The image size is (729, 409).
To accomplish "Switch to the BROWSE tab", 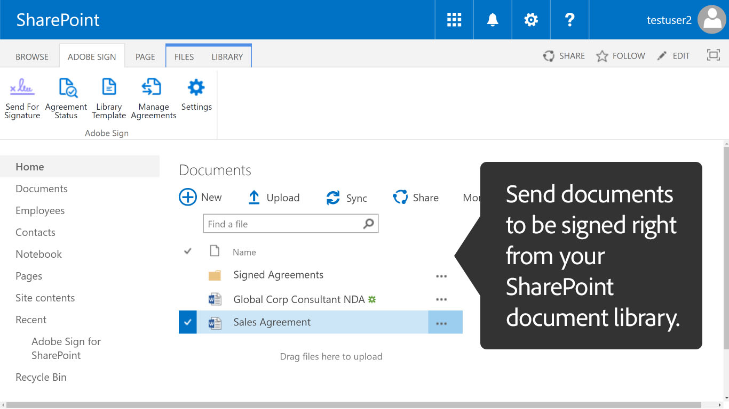I will pos(32,56).
